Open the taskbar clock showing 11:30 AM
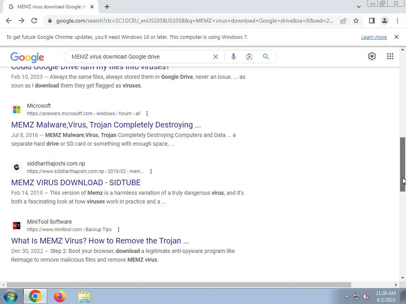406x304 pixels. click(x=385, y=296)
